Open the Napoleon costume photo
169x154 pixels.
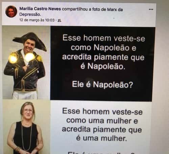point(26,63)
